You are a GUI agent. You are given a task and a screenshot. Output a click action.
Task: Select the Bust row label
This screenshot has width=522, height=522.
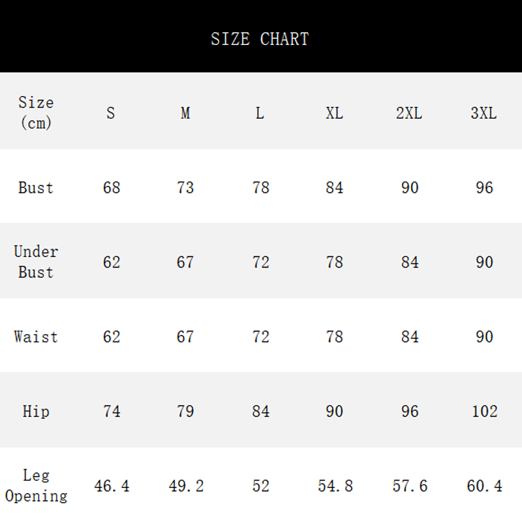coord(36,188)
